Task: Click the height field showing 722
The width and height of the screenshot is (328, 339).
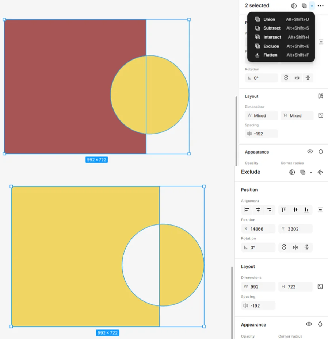Action: coord(295,287)
